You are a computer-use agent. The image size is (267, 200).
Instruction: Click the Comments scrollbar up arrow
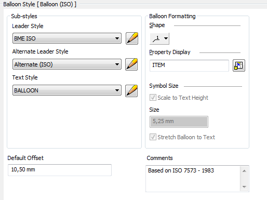[244, 171]
